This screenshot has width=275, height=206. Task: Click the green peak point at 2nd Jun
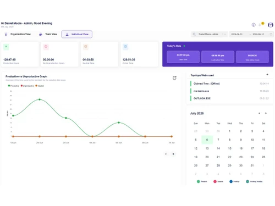coord(40,99)
